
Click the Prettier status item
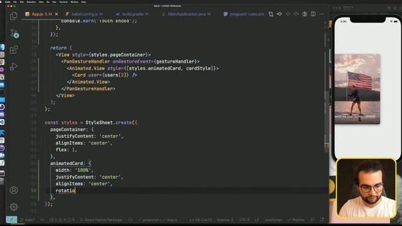pyautogui.click(x=296, y=220)
